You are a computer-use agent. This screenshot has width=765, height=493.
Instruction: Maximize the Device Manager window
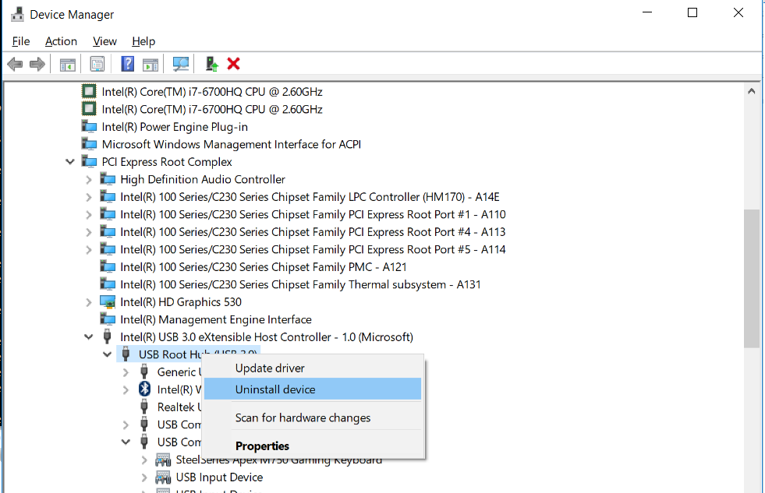coord(692,13)
